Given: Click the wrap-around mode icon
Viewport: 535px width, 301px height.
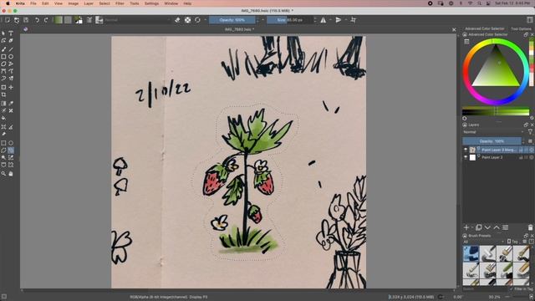Looking at the screenshot, I should pyautogui.click(x=353, y=20).
